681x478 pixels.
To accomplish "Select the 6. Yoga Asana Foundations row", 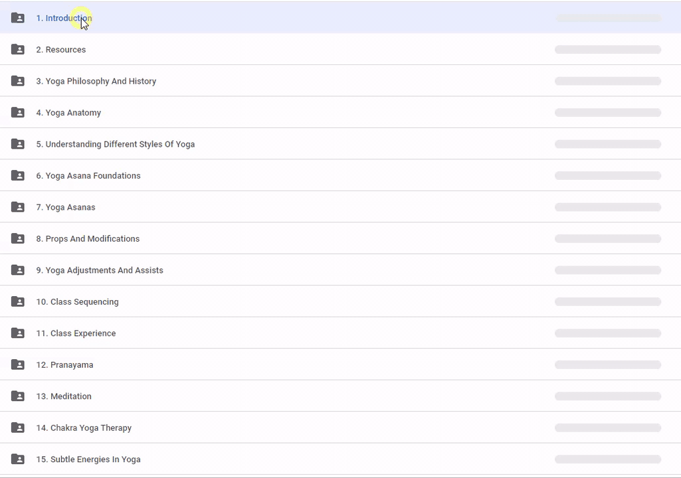I will [x=88, y=176].
